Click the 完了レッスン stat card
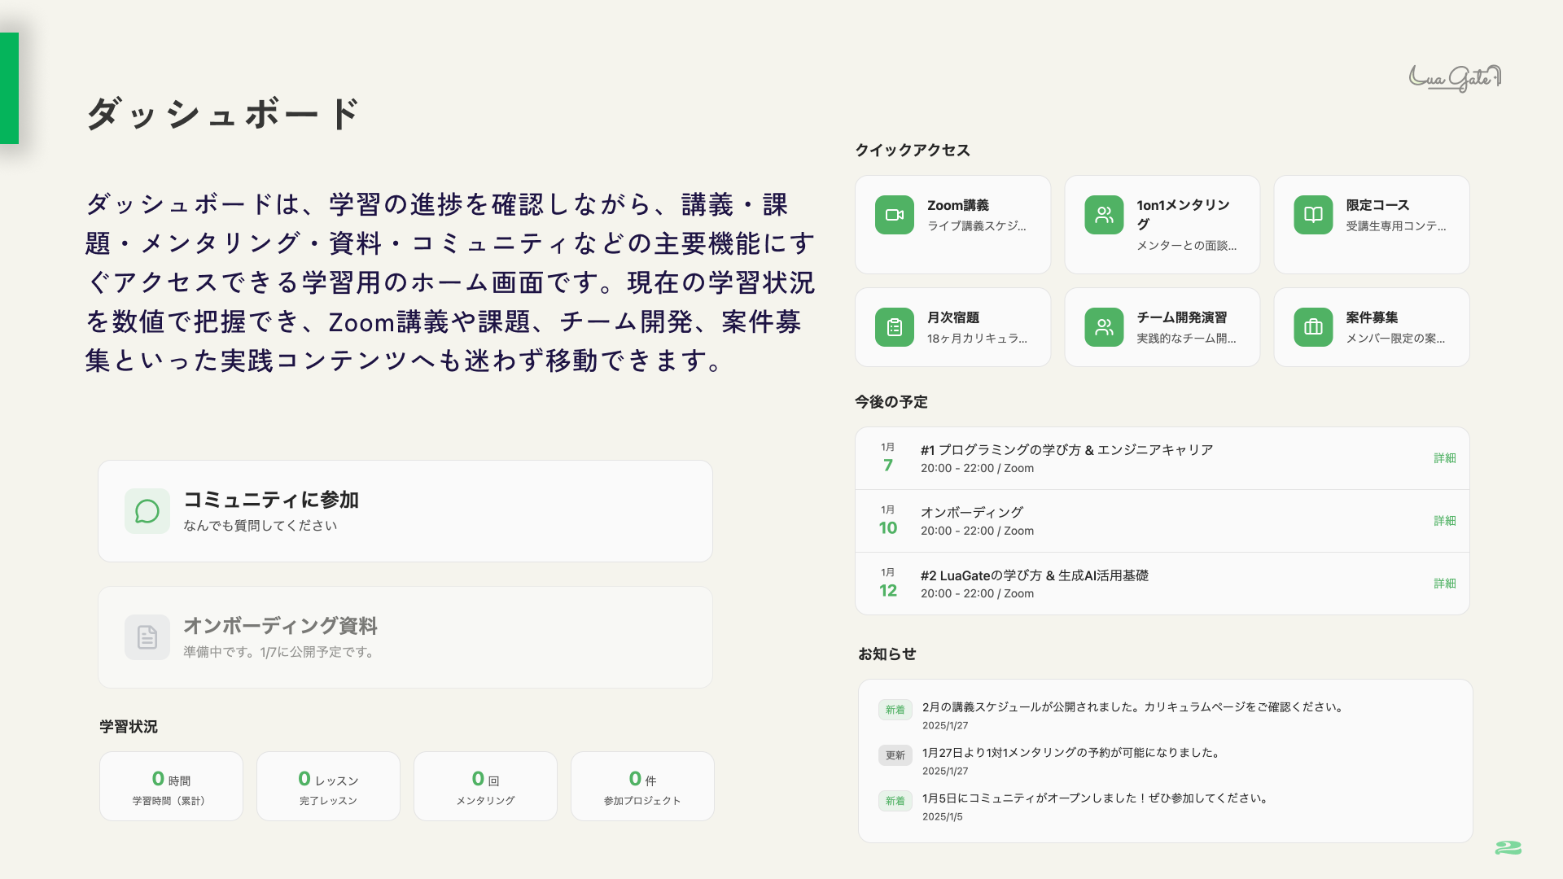 (x=328, y=786)
